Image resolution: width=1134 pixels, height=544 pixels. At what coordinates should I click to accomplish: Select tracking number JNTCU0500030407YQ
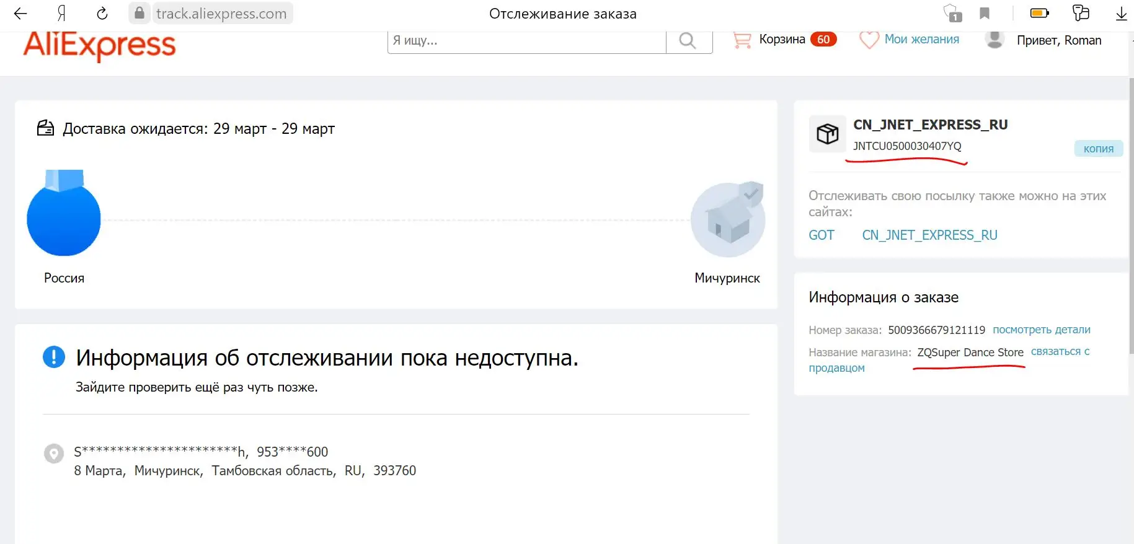[907, 146]
